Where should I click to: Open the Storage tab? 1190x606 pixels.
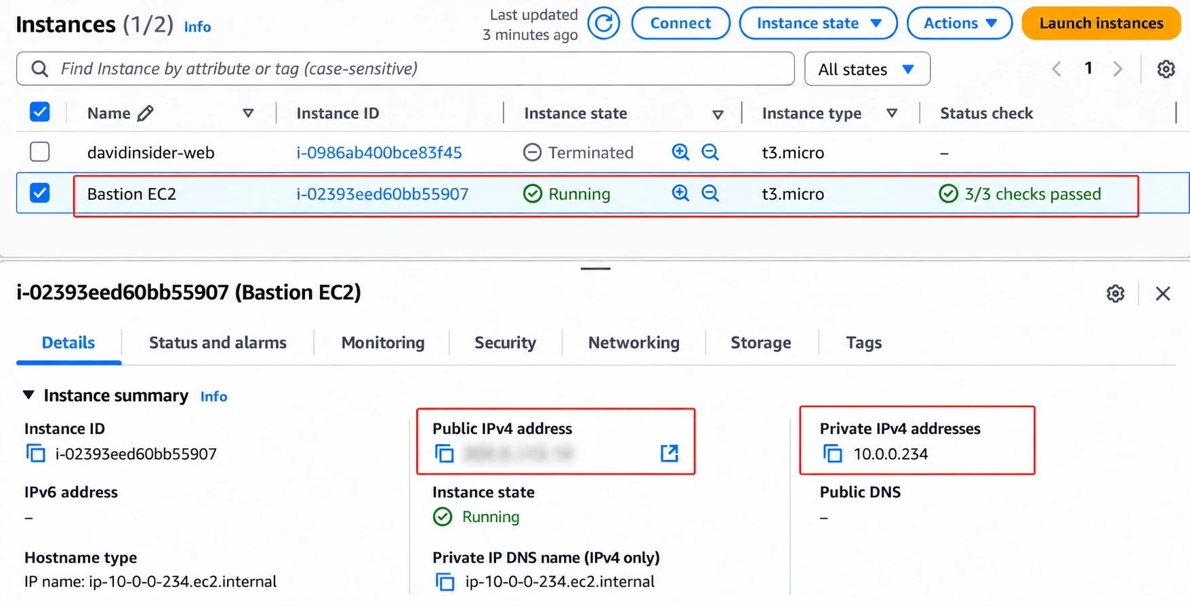point(760,343)
